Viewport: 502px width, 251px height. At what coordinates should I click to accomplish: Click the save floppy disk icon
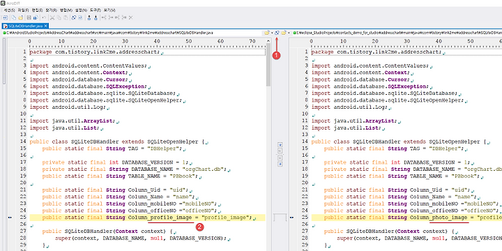coord(29,17)
